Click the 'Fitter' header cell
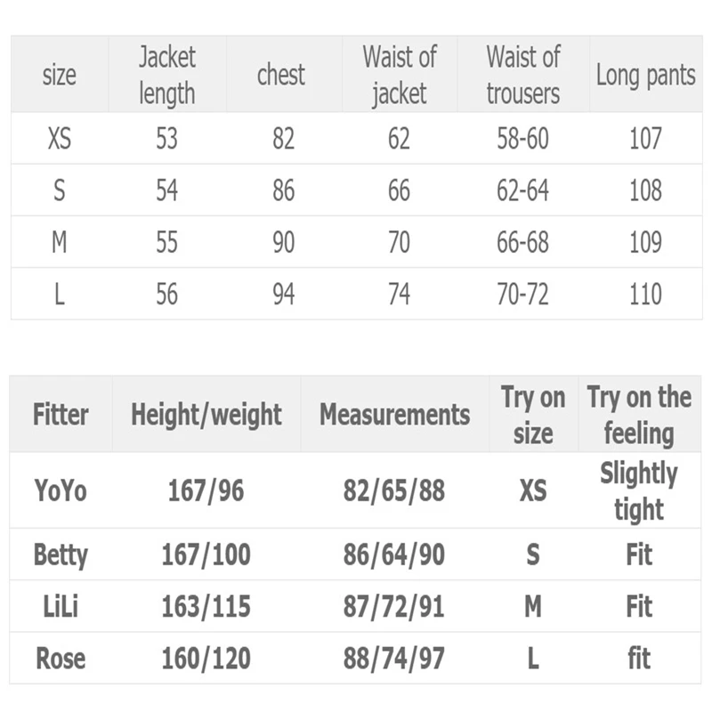The height and width of the screenshot is (712, 712). point(61,414)
